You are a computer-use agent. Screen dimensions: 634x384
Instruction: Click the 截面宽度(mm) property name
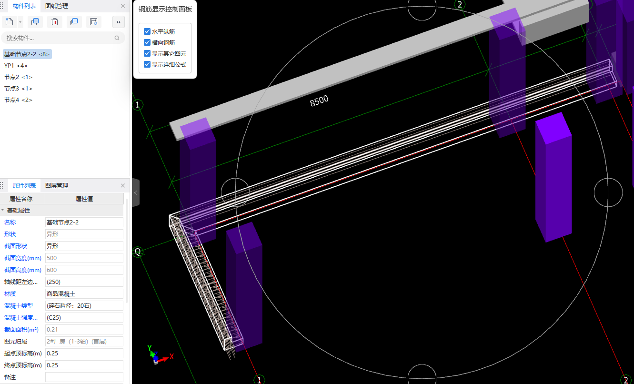tap(23, 258)
